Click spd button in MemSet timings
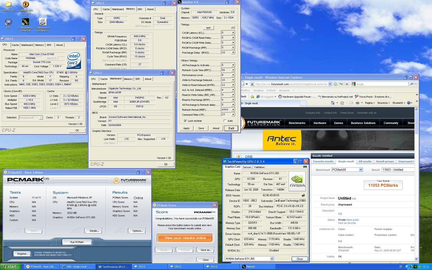Screen dimensions: 432x270 [208, 27]
